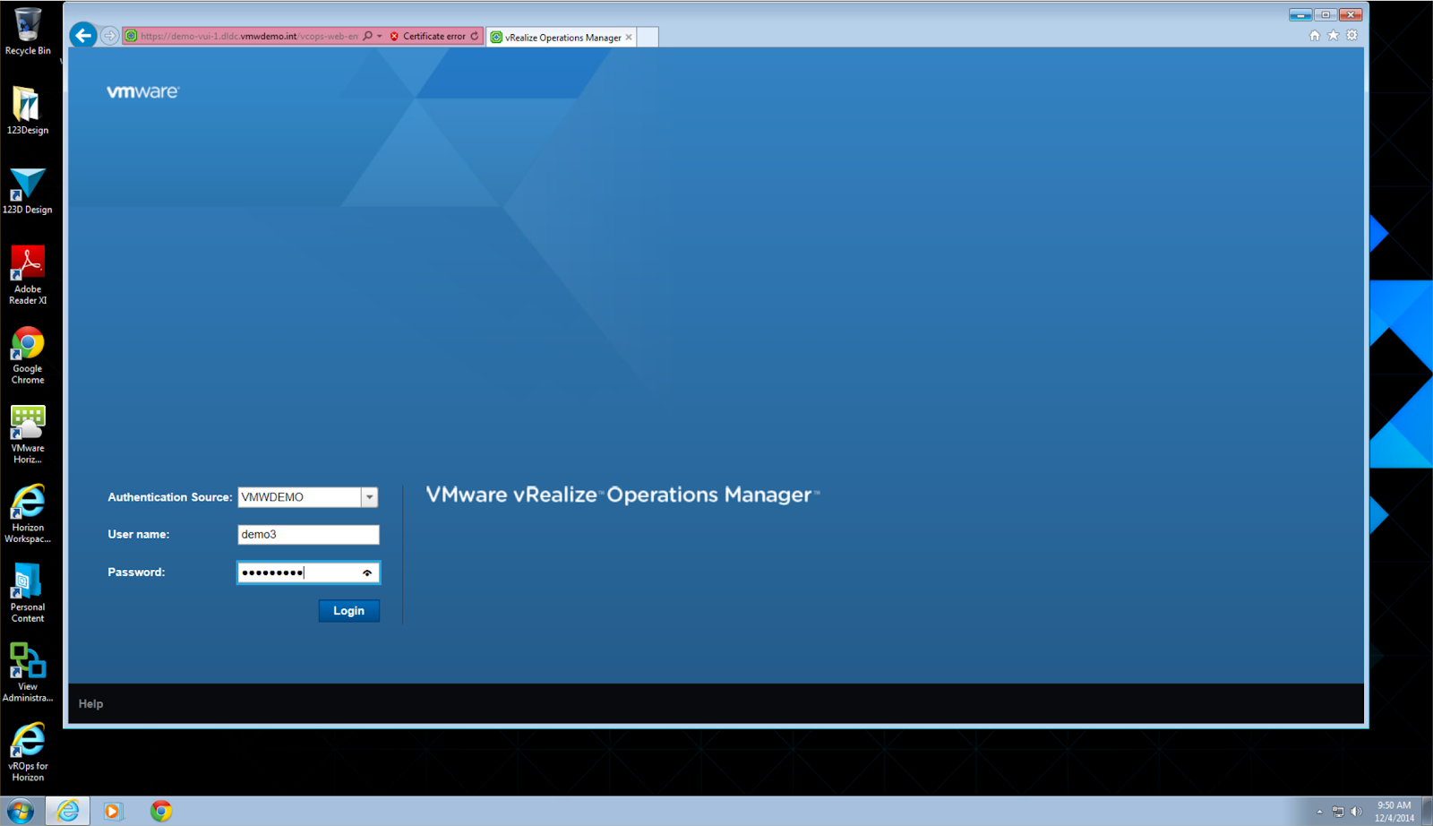Select the Recycle Bin desktop icon

(28, 31)
